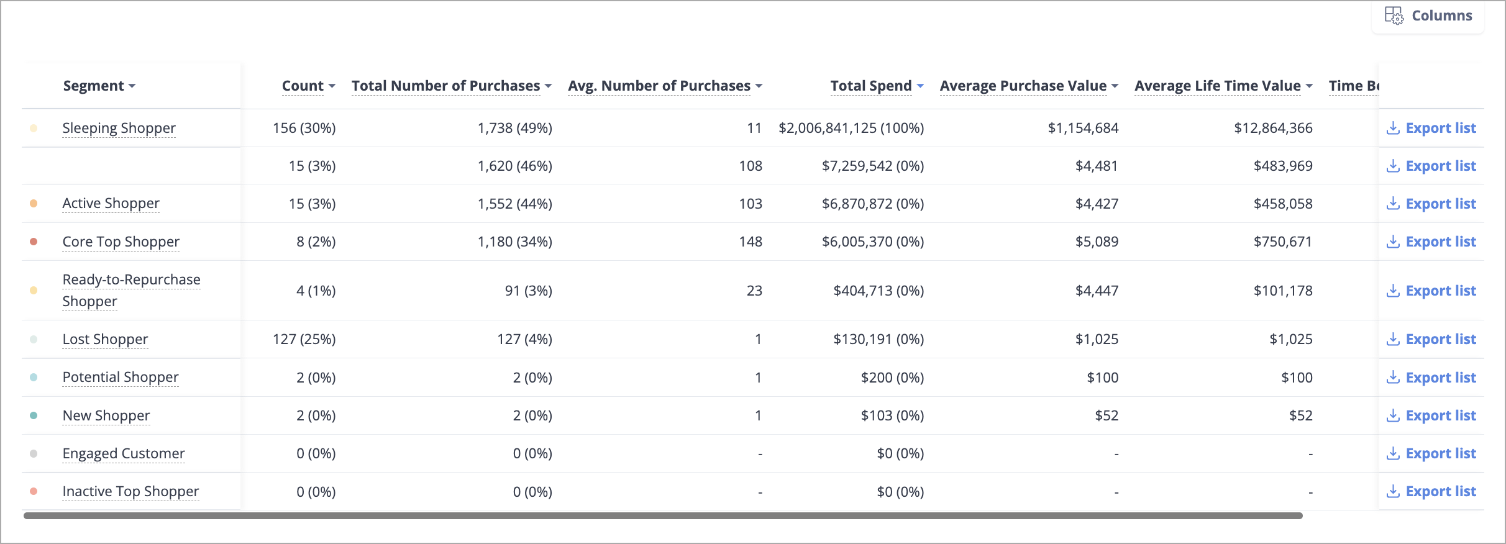
Task: Click download icon in Inactive Top Shopper row
Action: click(x=1393, y=491)
